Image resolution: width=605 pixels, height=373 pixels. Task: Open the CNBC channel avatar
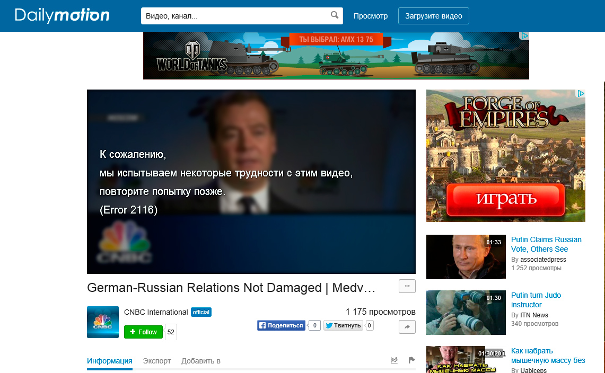click(x=103, y=322)
